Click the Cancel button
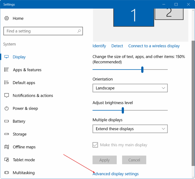 pyautogui.click(x=134, y=160)
